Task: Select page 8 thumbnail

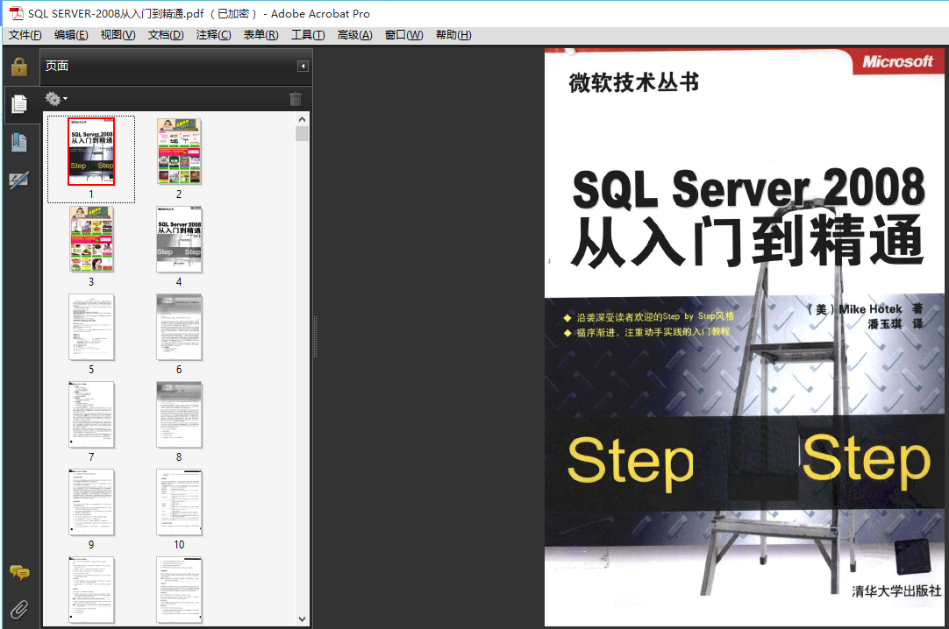Action: click(179, 414)
